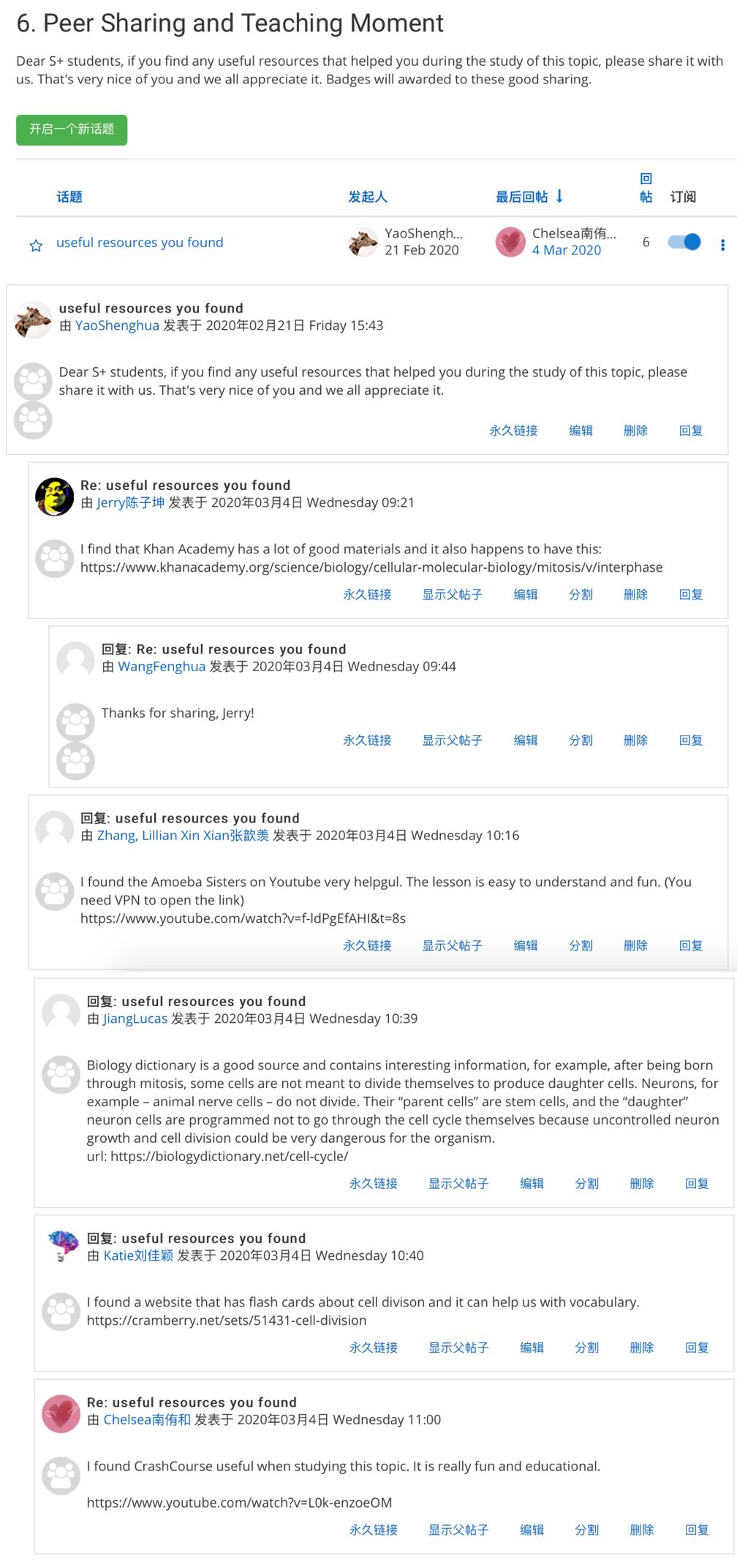Click 开启一个新话题 green button
This screenshot has height=1561, width=737.
(72, 129)
